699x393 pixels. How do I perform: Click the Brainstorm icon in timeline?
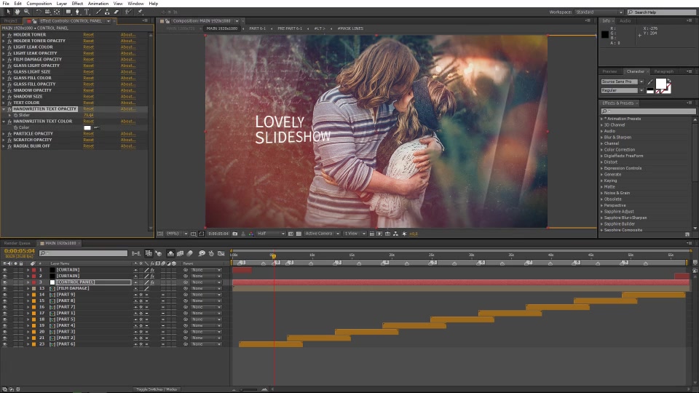tap(202, 253)
